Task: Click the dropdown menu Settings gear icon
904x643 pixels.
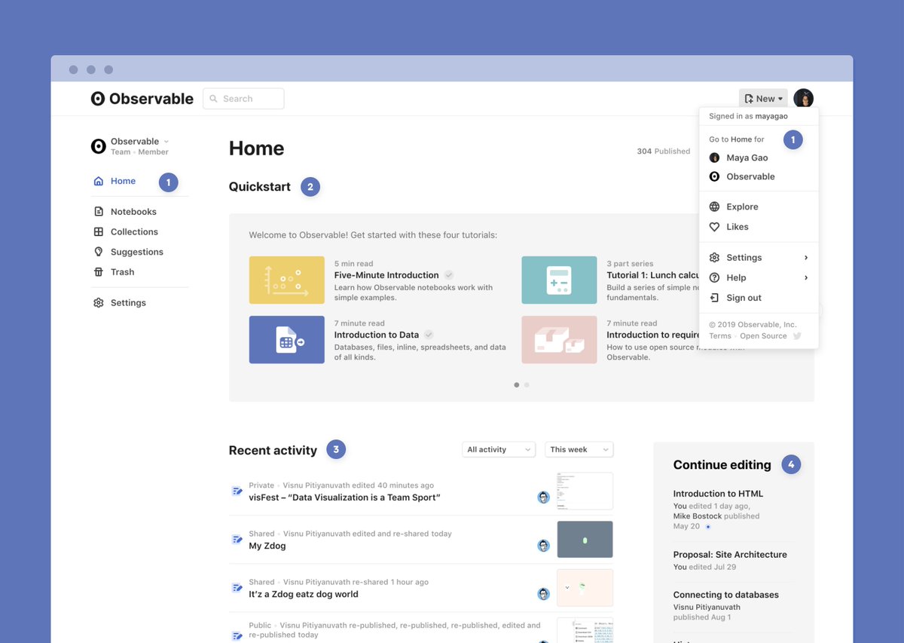Action: pos(714,257)
